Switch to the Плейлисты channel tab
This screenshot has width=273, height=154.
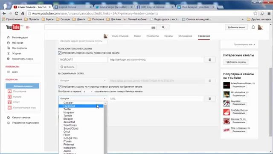(153, 36)
